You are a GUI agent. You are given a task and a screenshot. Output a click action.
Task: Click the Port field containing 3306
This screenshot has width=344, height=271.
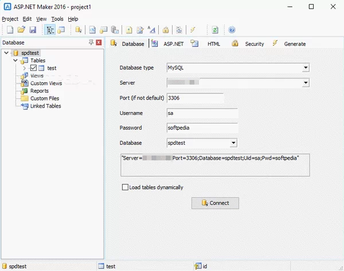195,98
